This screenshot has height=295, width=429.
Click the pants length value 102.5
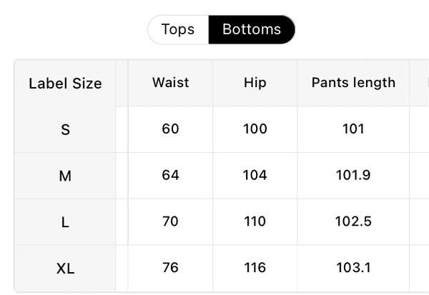tap(353, 221)
